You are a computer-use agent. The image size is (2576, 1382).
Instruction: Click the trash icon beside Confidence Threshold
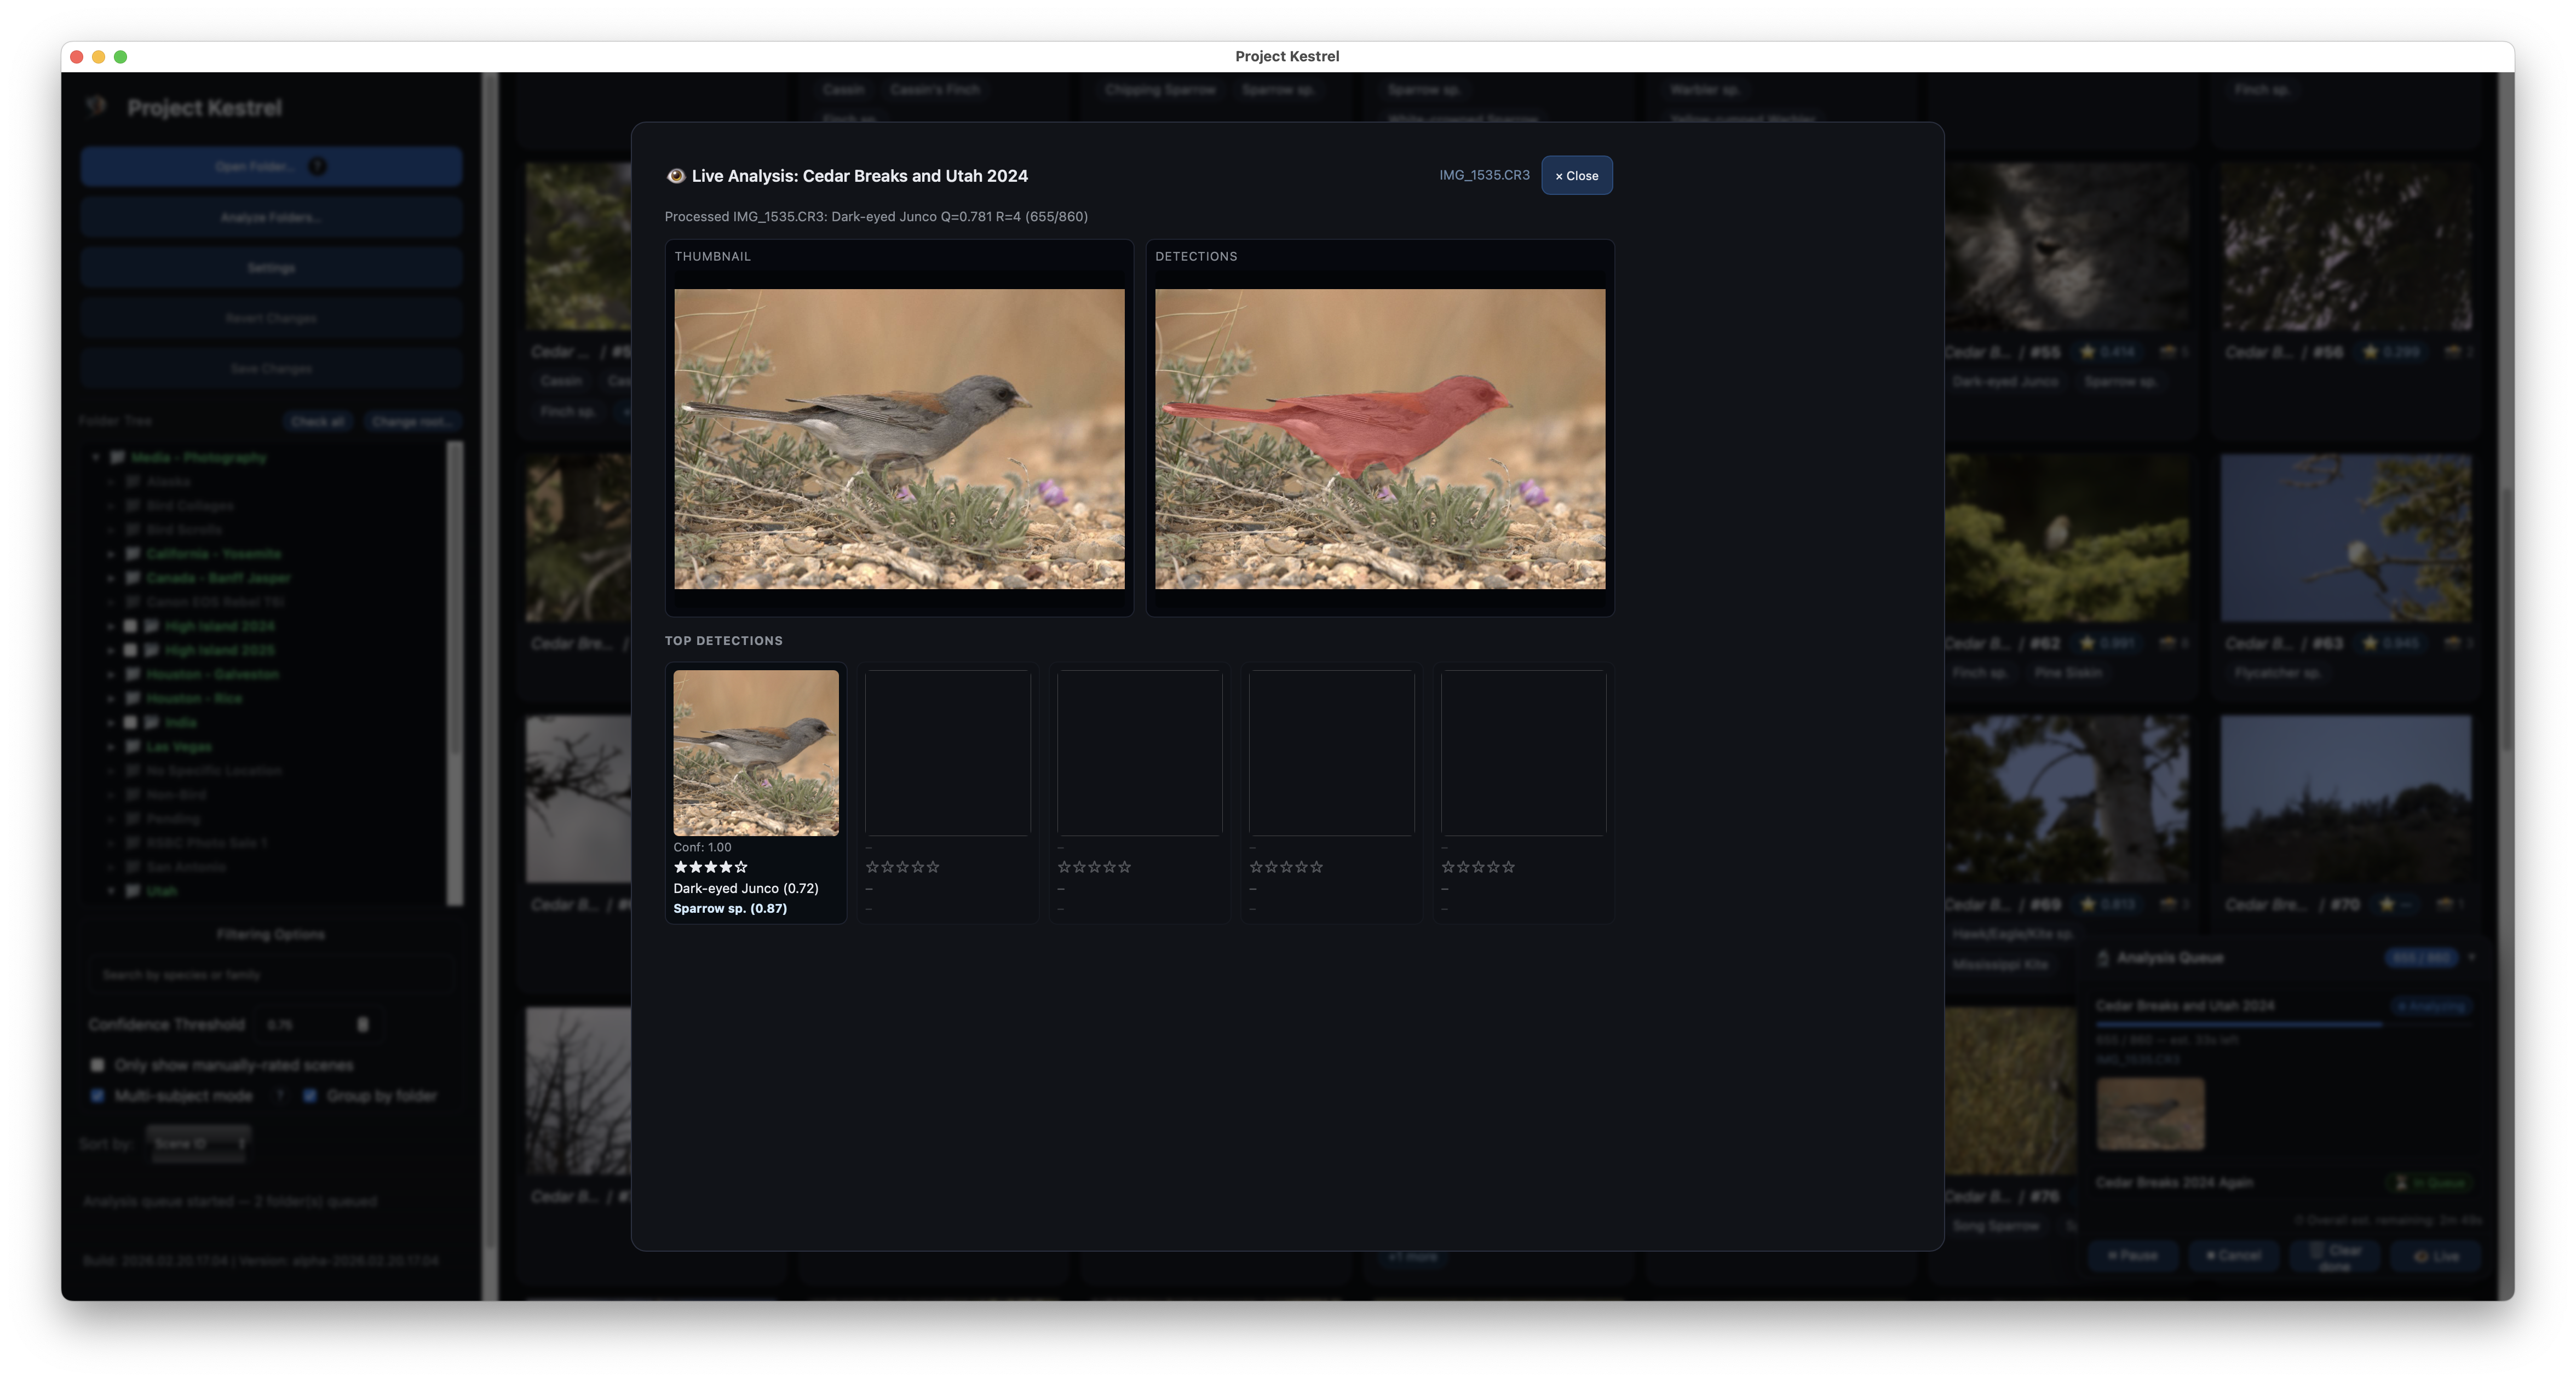click(x=363, y=1025)
